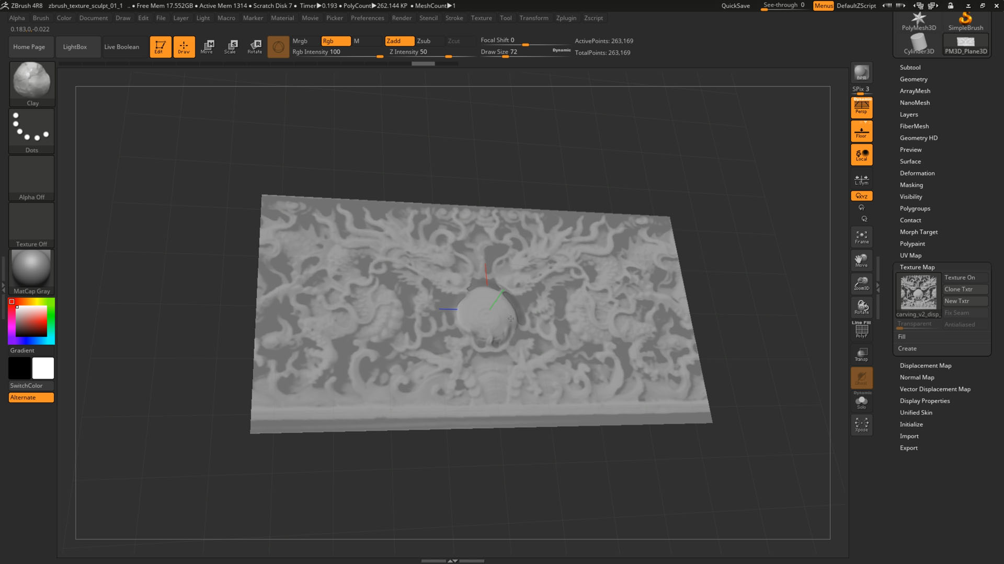The height and width of the screenshot is (564, 1004).
Task: Toggle the Floor grid button
Action: (861, 131)
